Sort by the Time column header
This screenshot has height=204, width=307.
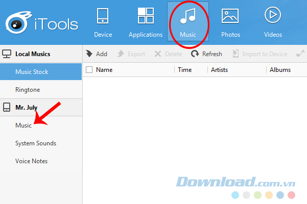coord(184,70)
